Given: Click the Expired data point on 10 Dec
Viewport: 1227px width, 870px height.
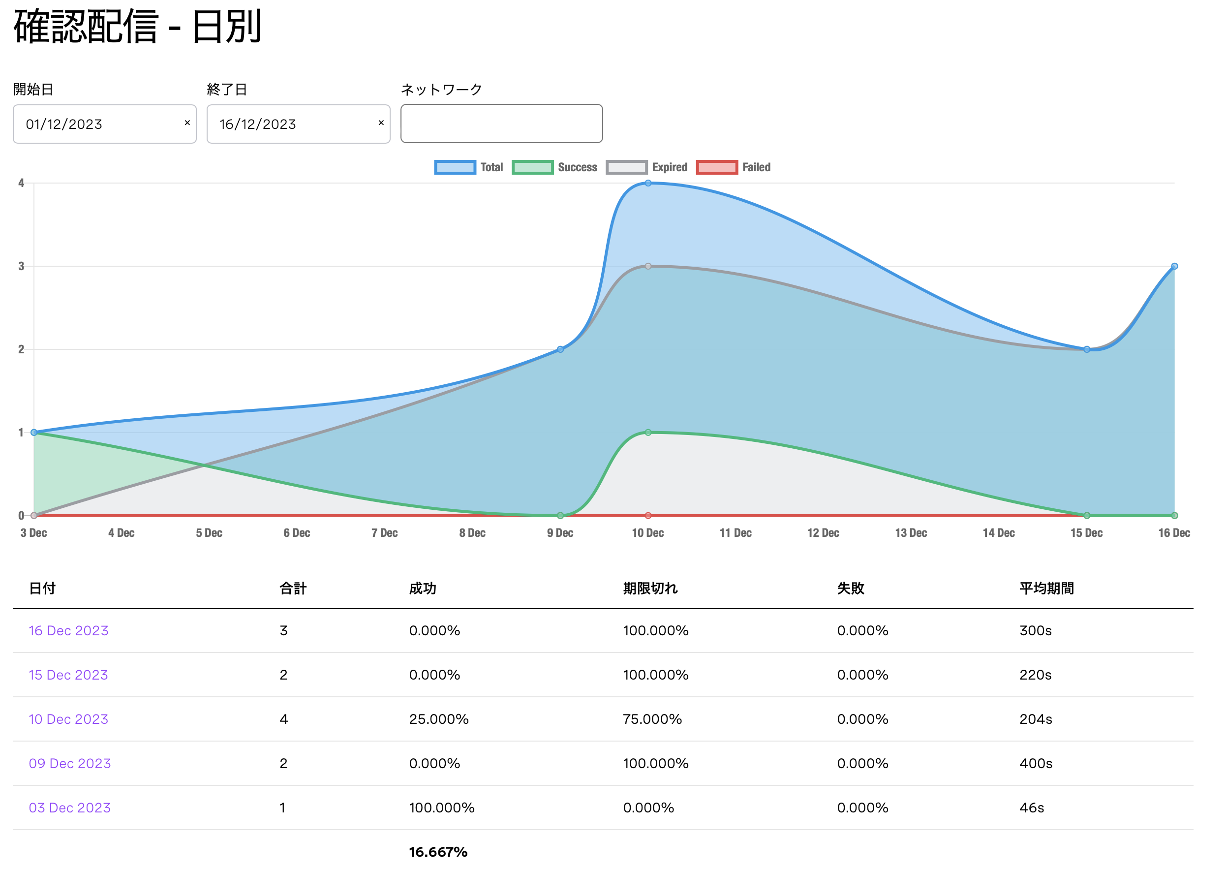Looking at the screenshot, I should (647, 266).
